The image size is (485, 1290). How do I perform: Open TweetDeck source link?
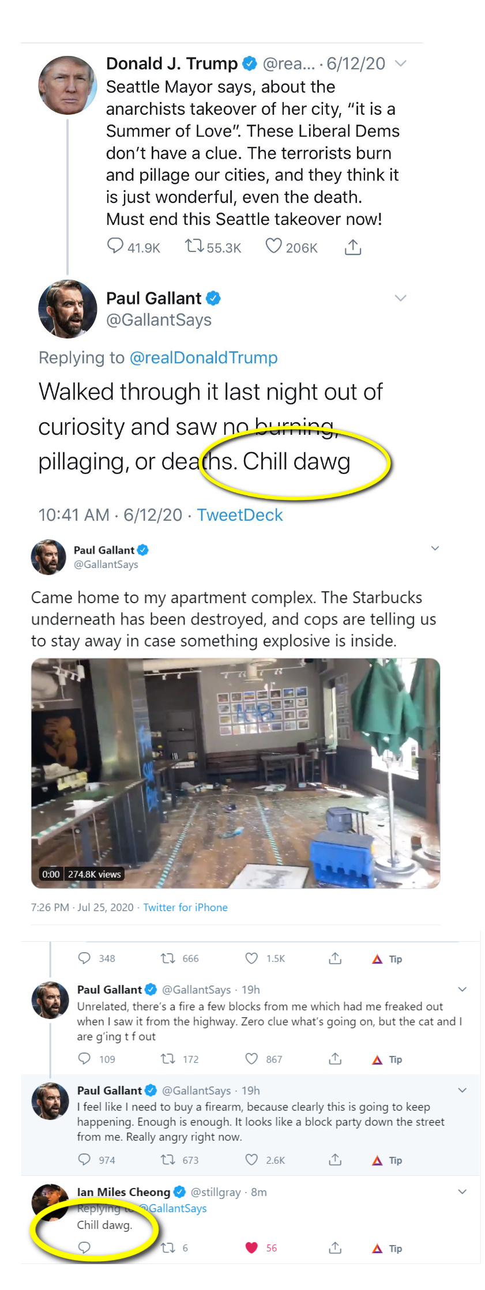pyautogui.click(x=240, y=515)
